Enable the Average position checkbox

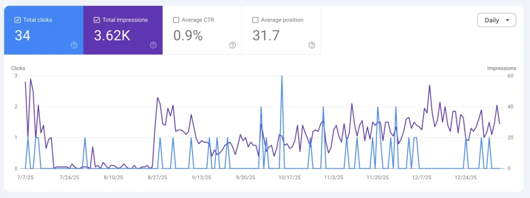coord(255,20)
